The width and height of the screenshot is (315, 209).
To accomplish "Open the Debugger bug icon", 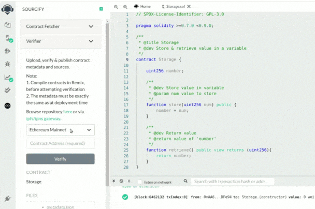I will [7, 64].
